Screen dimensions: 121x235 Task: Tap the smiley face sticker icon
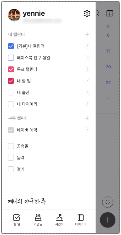(x=108, y=202)
